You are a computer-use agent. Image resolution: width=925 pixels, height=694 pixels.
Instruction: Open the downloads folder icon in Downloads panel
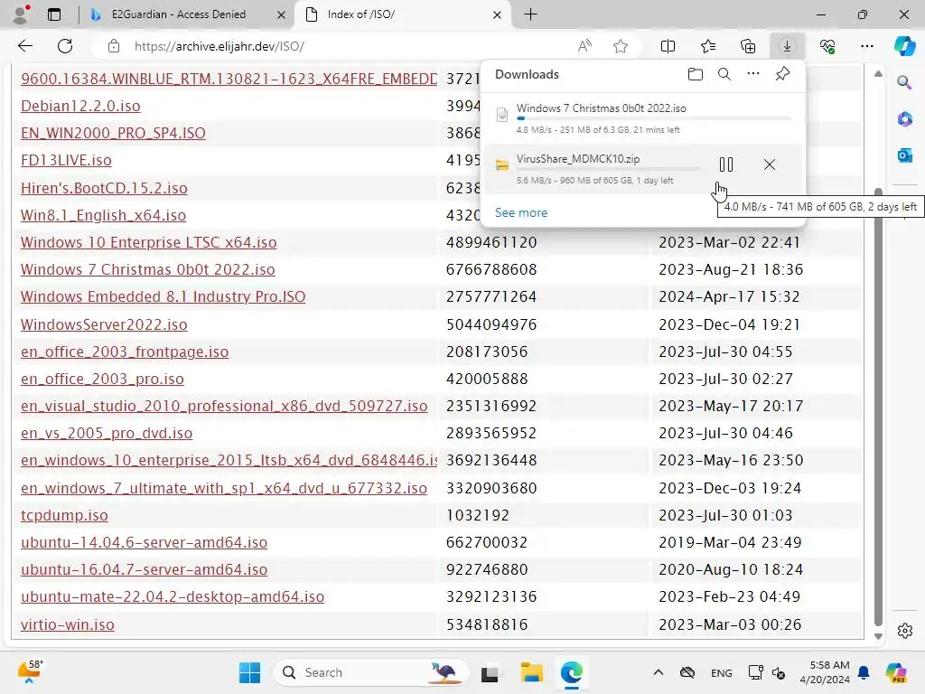695,74
